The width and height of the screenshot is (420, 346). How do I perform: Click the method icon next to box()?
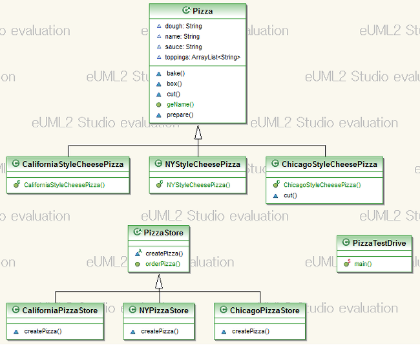click(x=158, y=84)
